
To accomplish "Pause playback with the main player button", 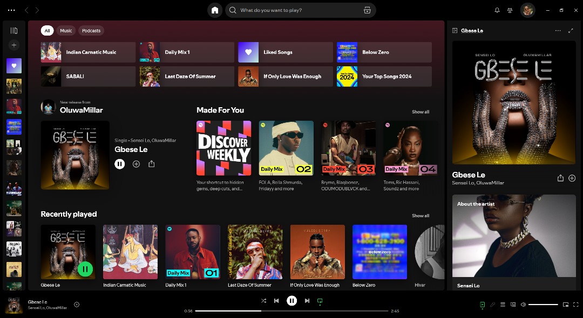I will pyautogui.click(x=292, y=301).
